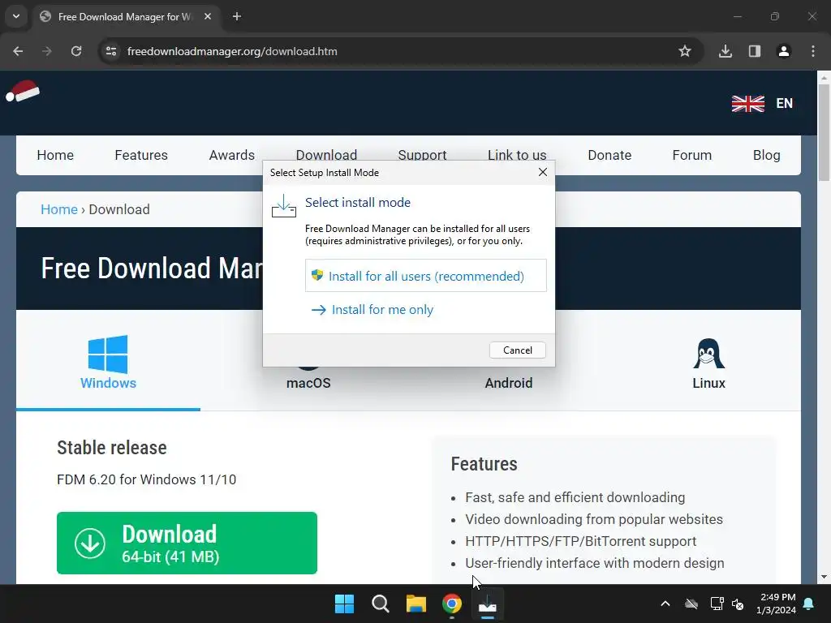Image resolution: width=831 pixels, height=623 pixels.
Task: Click the address bar URL
Action: (x=232, y=51)
